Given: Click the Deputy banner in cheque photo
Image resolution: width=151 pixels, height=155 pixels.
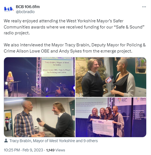Looking at the screenshot, I should (140, 117).
